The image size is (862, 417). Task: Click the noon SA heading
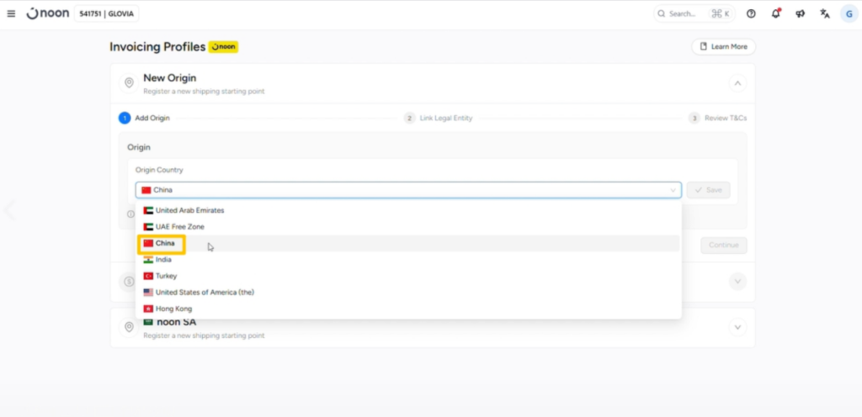177,322
